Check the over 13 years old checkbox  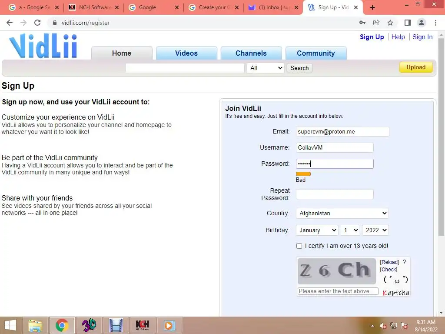tap(299, 246)
